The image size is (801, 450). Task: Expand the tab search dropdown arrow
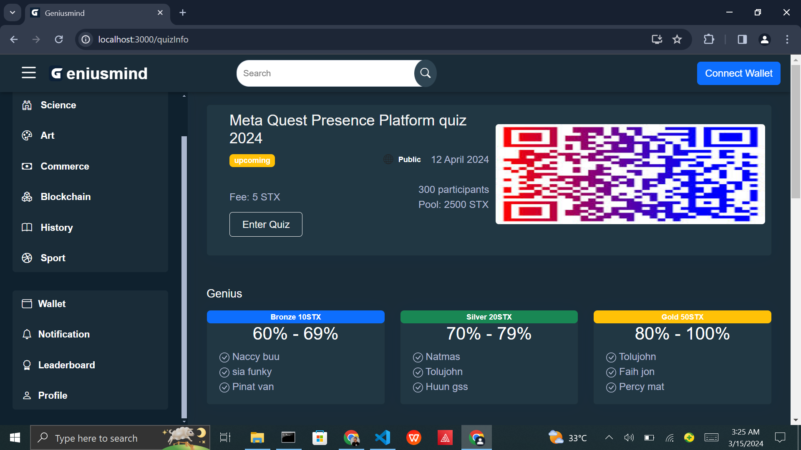click(13, 12)
